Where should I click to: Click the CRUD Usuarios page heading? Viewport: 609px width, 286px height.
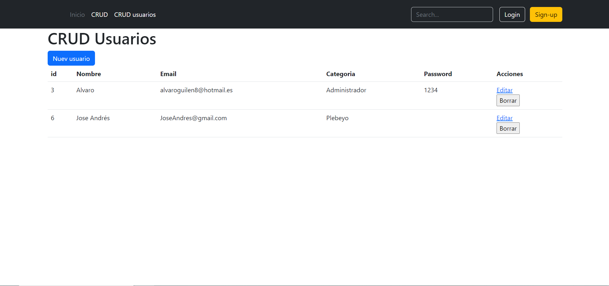(x=102, y=39)
